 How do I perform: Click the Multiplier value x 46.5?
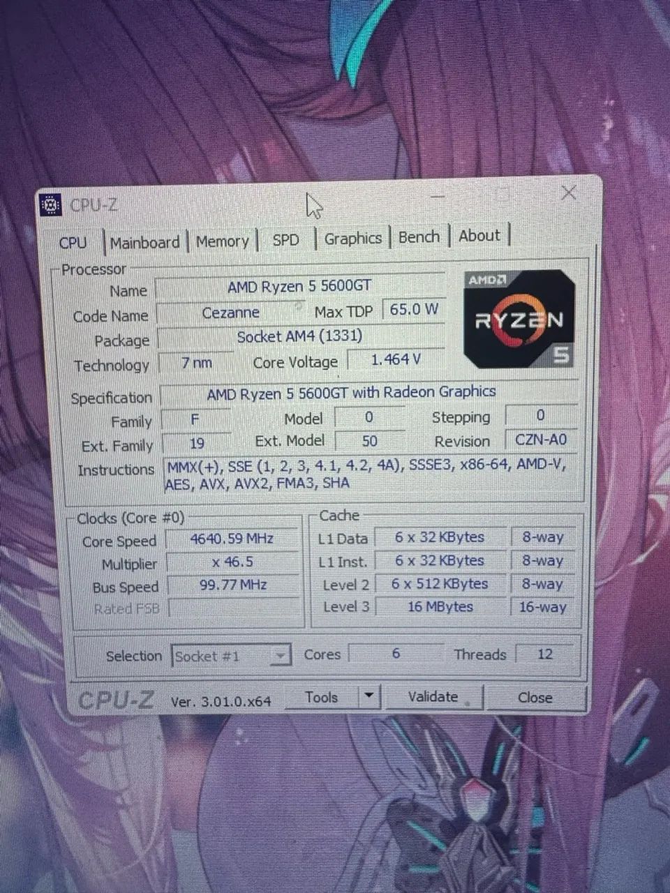click(x=232, y=562)
